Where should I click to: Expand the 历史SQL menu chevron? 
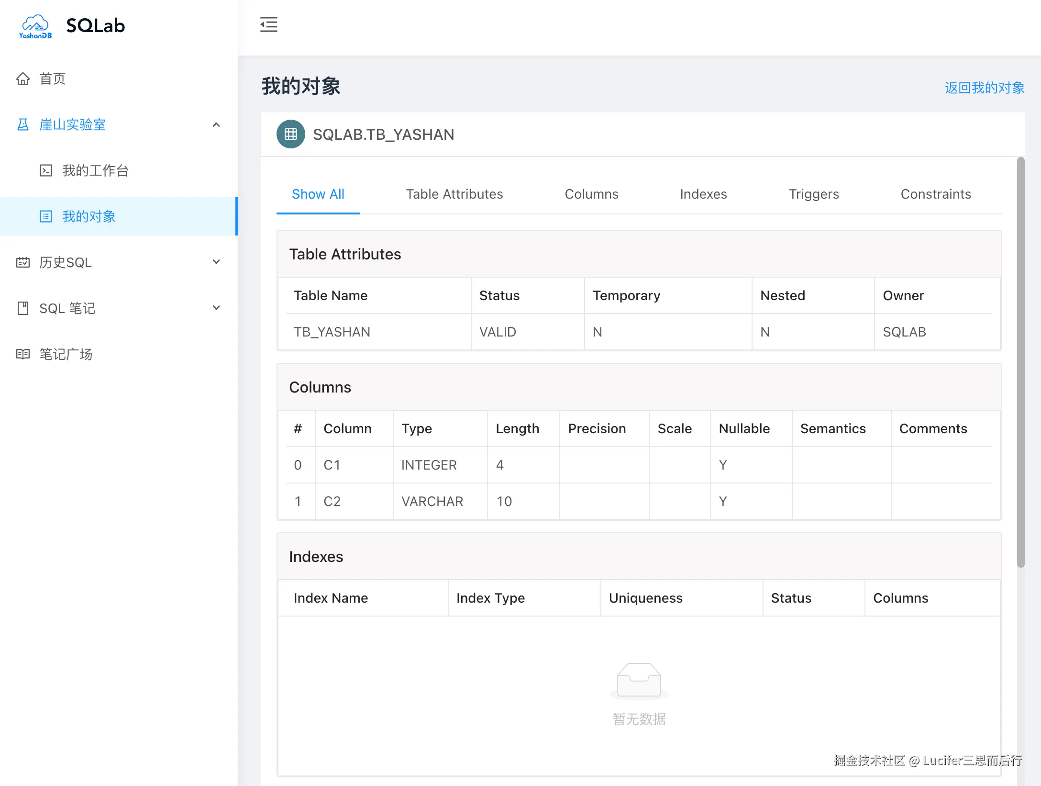(x=216, y=262)
